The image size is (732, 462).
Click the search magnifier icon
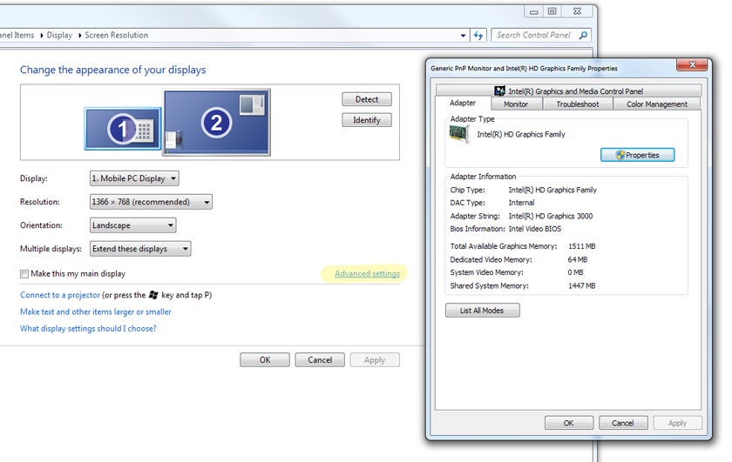point(583,35)
